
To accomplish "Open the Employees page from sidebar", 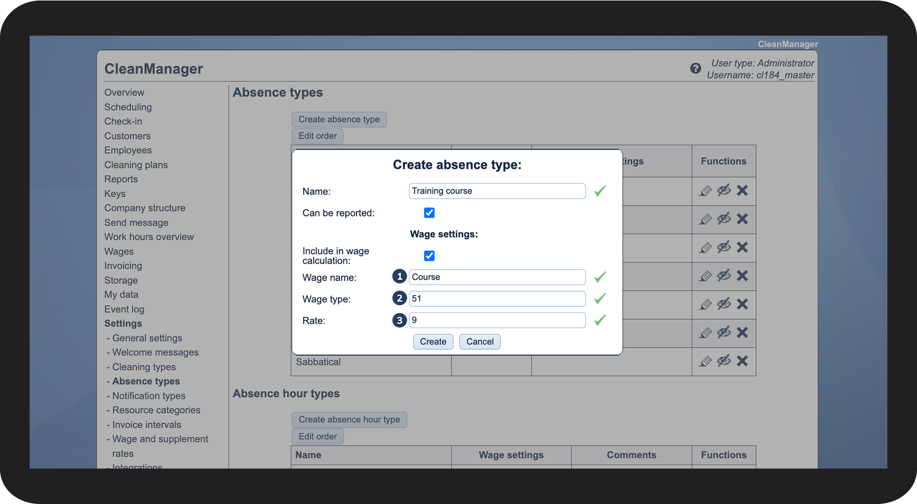I will [128, 151].
